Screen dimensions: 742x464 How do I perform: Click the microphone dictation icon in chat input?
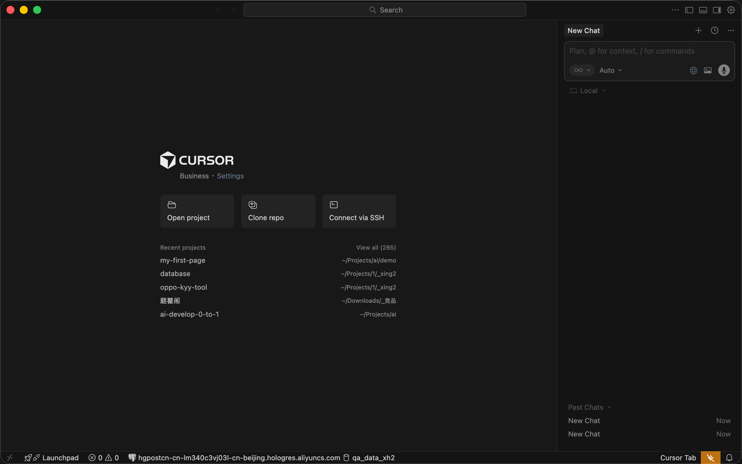tap(724, 70)
